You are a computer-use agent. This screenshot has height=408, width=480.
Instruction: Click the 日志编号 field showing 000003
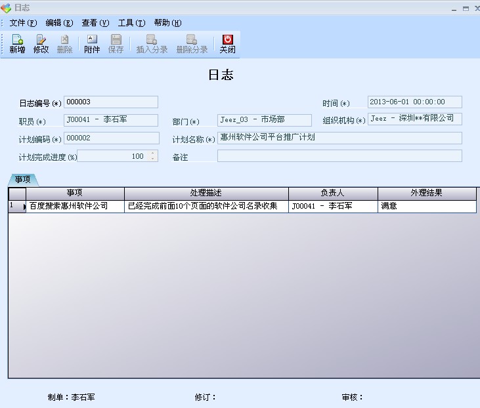(111, 102)
